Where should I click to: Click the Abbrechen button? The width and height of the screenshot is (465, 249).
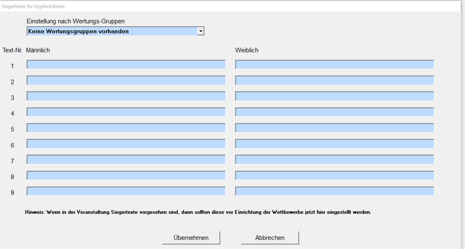270,238
